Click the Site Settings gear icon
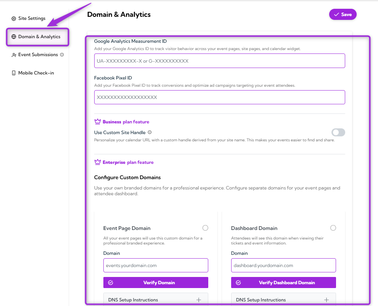The image size is (378, 306). (x=13, y=18)
